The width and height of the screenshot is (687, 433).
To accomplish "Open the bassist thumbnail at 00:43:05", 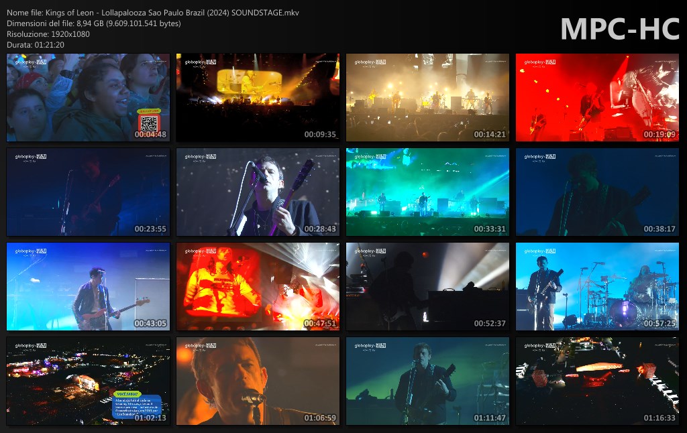I will click(88, 287).
